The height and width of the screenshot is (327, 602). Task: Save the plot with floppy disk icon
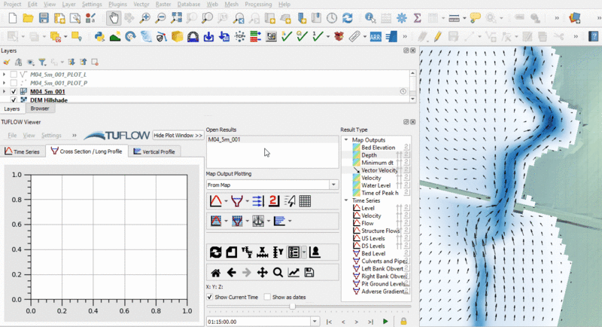309,273
